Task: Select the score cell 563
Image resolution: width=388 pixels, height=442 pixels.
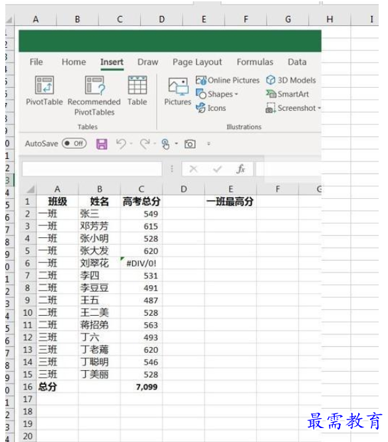Action: [x=142, y=325]
